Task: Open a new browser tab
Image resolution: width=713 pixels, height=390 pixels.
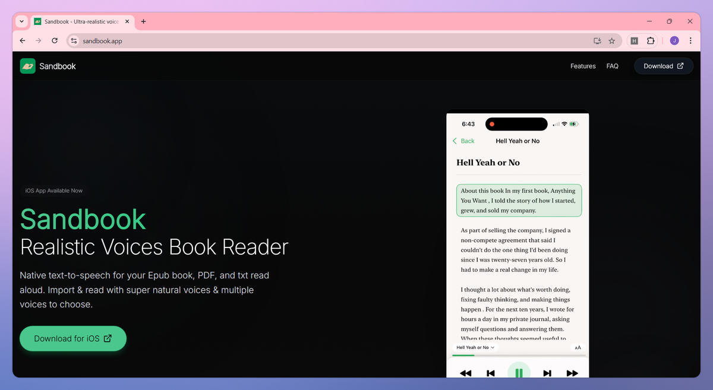Action: tap(143, 21)
